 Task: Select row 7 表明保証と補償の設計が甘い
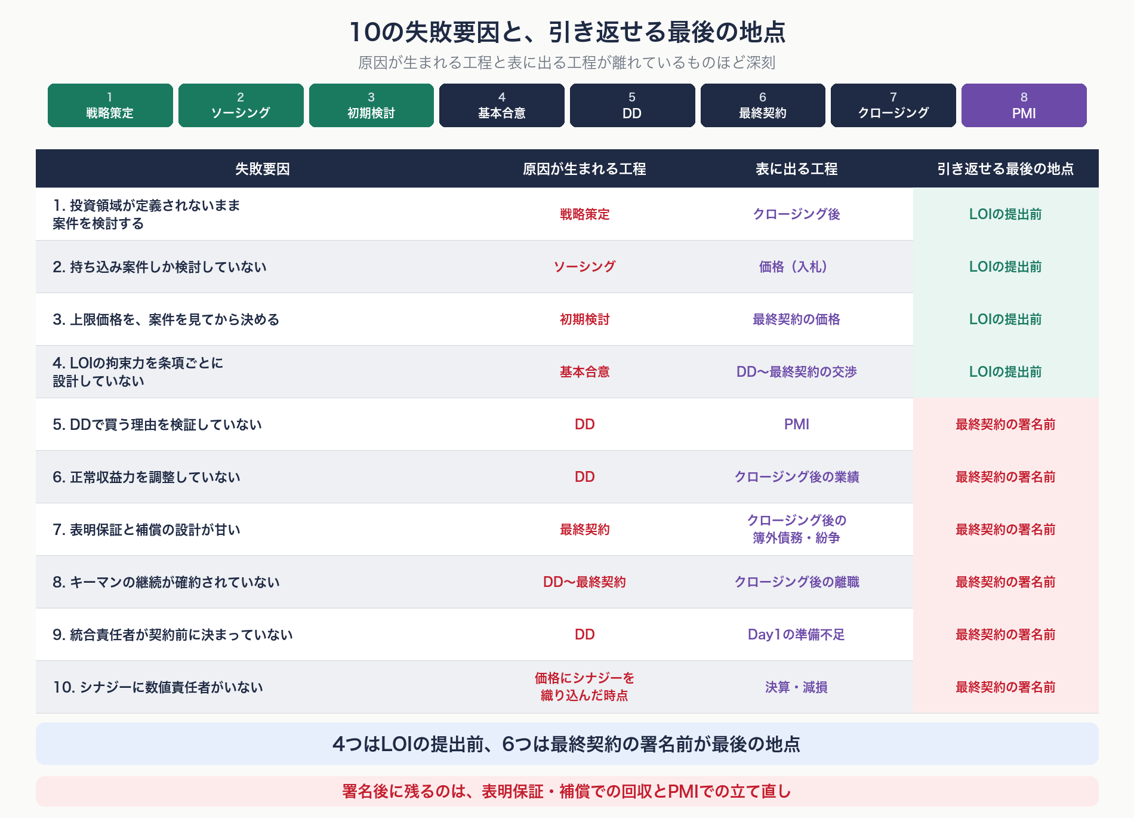[146, 530]
